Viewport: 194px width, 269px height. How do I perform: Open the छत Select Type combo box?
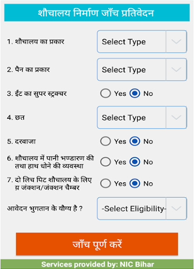142,117
